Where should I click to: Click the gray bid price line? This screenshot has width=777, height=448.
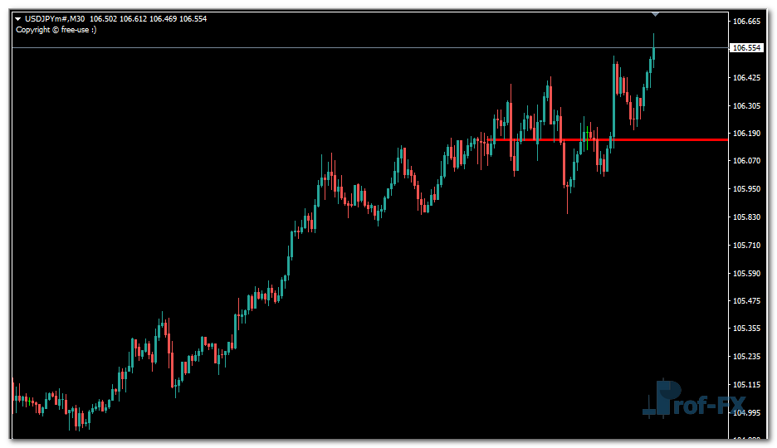332,48
